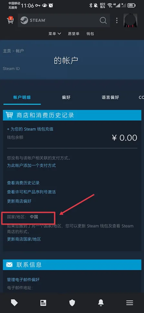The width and height of the screenshot is (144, 313).
Task: Go to 愿望单 wishlist
Action: coord(74,34)
